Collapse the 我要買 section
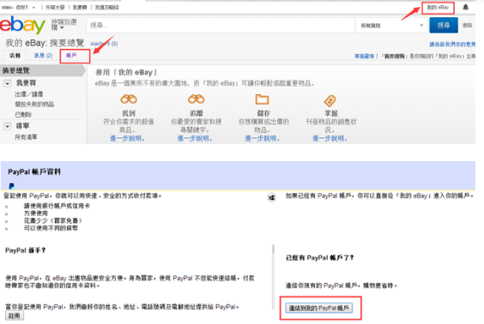This screenshot has height=324, width=484. 7,83
